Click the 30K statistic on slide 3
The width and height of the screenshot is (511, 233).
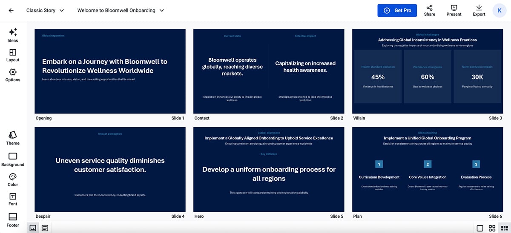[477, 77]
